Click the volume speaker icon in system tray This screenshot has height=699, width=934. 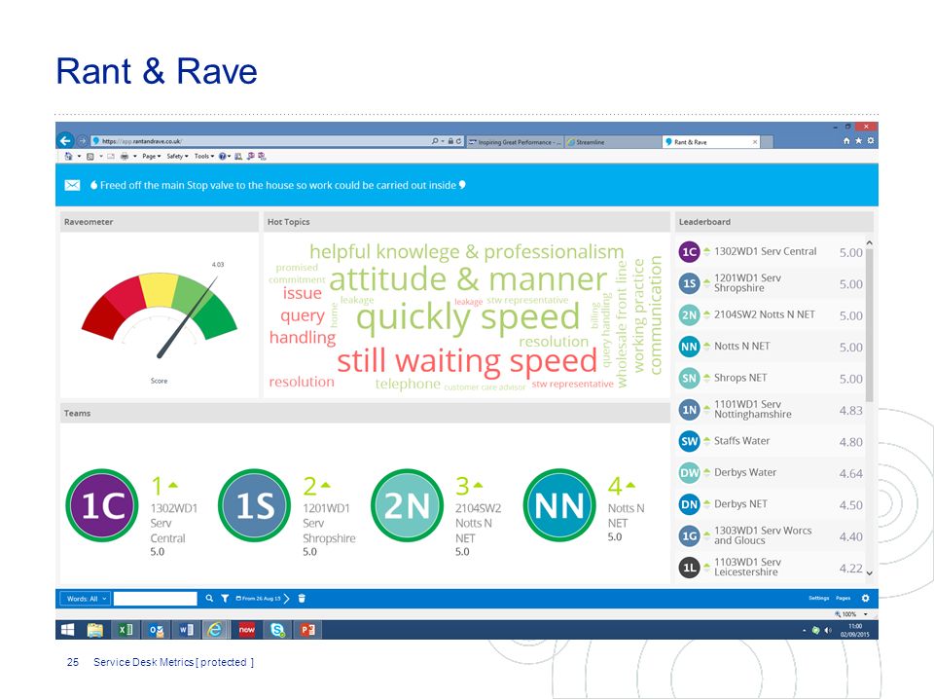[828, 630]
